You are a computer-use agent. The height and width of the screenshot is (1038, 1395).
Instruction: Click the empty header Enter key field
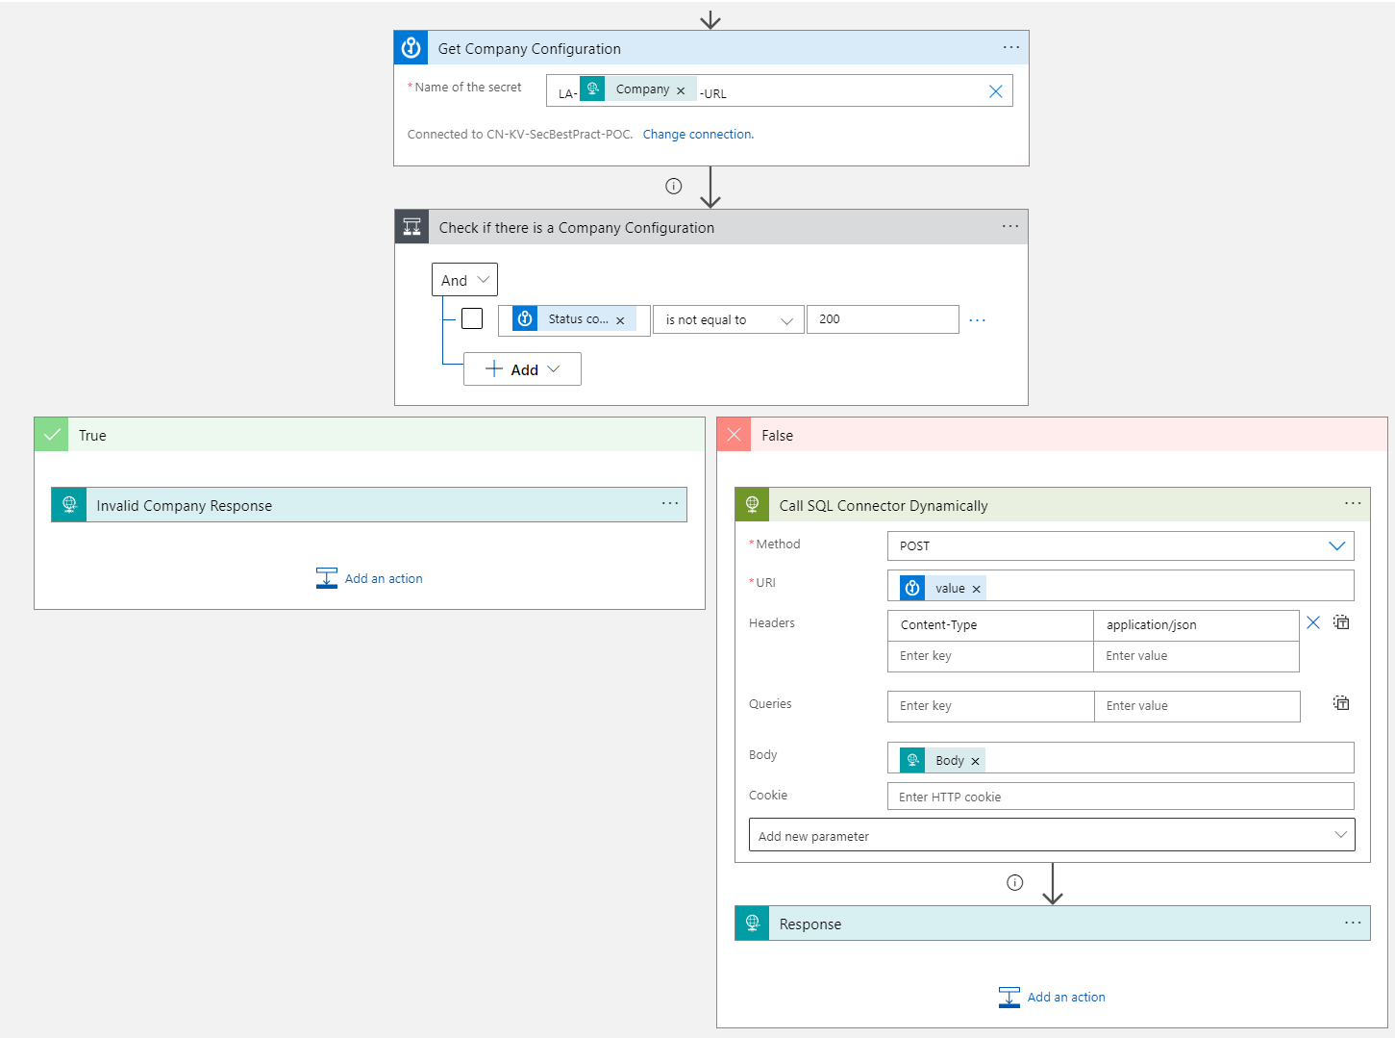[990, 656]
